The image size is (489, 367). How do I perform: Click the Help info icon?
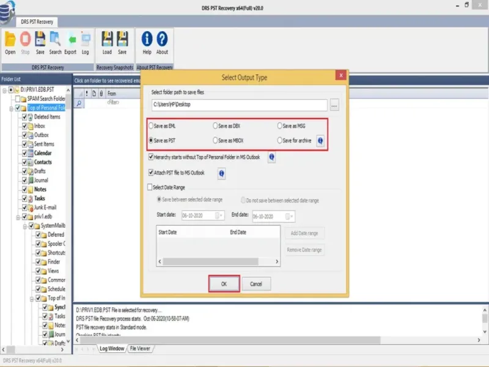(147, 39)
